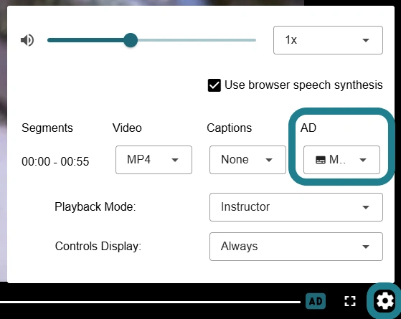The height and width of the screenshot is (319, 401).
Task: Click the Playback Mode label
Action: (x=95, y=206)
